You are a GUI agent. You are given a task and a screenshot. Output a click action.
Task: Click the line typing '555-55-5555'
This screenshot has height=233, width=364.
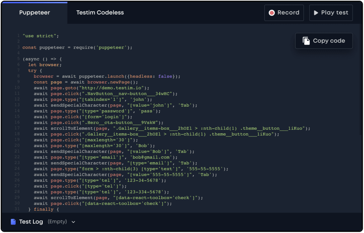point(131,169)
